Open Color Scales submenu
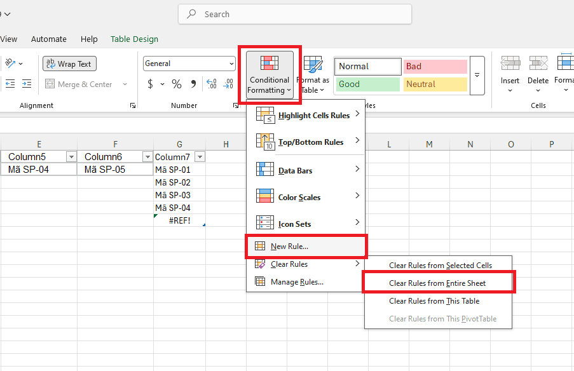The image size is (574, 371). (306, 197)
